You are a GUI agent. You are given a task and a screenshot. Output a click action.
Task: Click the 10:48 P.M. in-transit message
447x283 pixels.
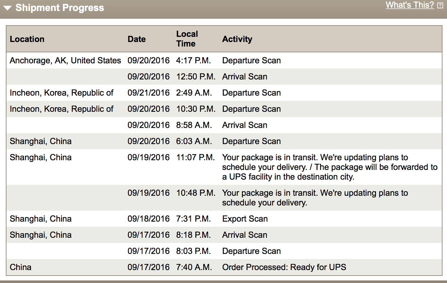(x=315, y=198)
